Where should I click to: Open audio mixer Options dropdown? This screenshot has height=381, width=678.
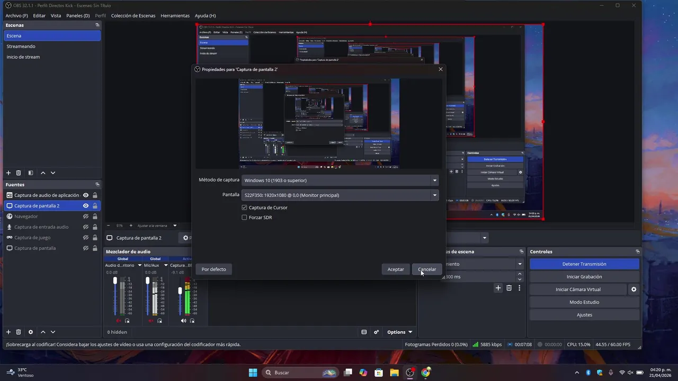pos(399,332)
